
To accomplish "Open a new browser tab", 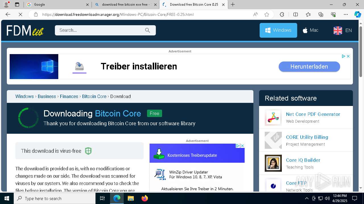I will 233,5.
